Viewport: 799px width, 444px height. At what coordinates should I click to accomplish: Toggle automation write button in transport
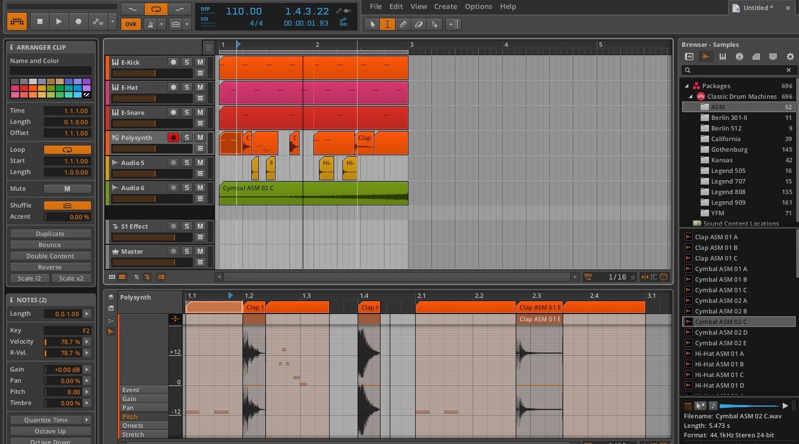click(98, 22)
